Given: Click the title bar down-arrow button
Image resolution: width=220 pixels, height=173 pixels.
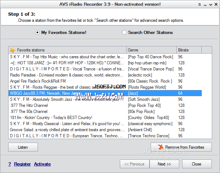Looking at the screenshot, I should point(211,5).
